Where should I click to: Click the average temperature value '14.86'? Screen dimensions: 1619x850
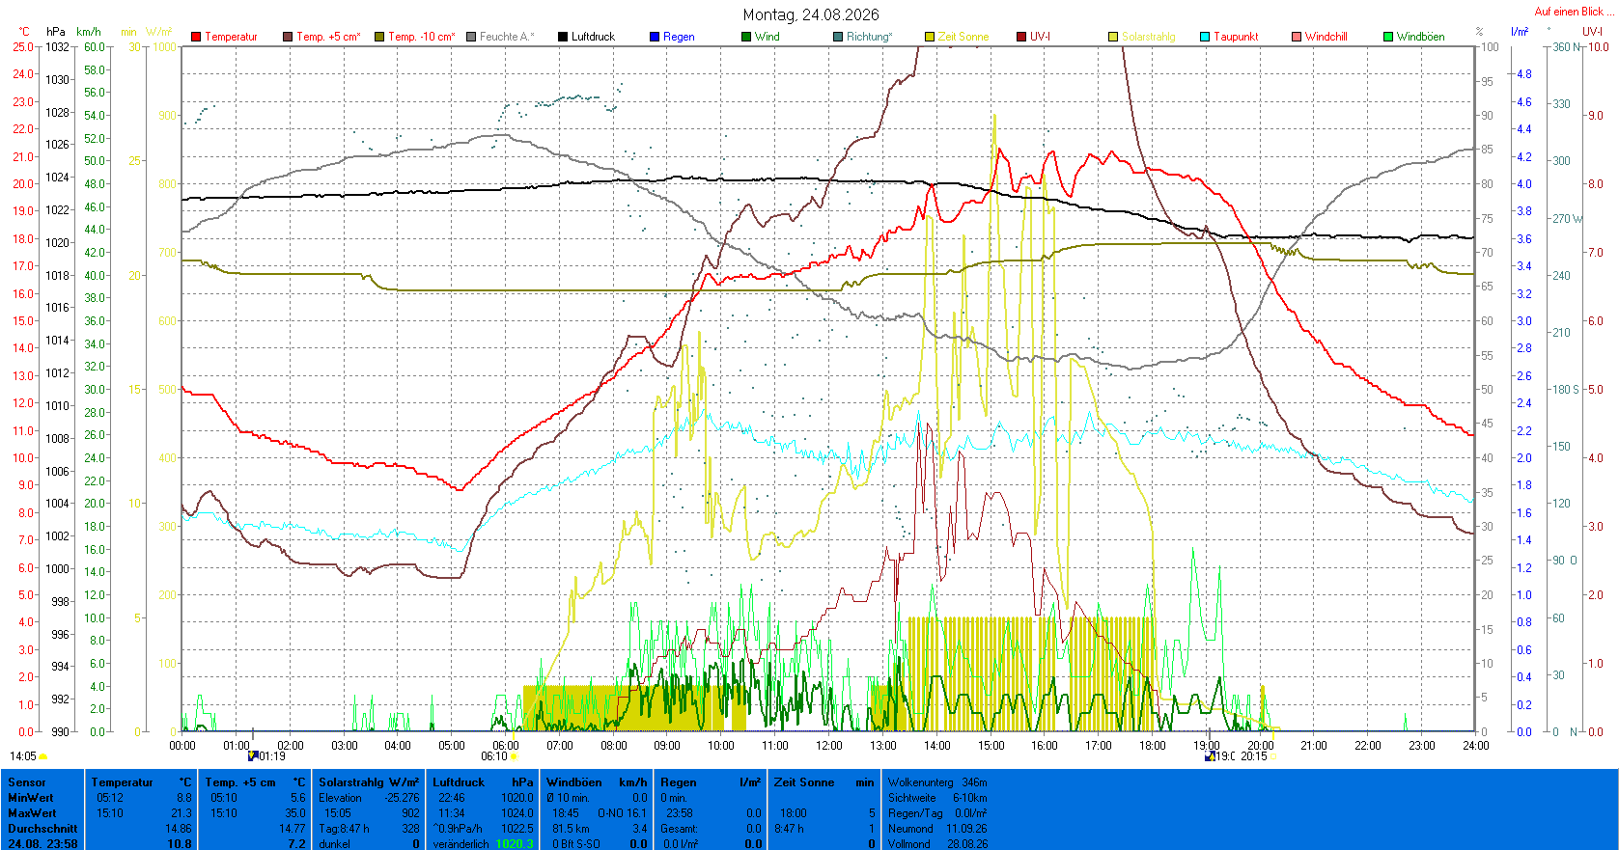pos(178,829)
